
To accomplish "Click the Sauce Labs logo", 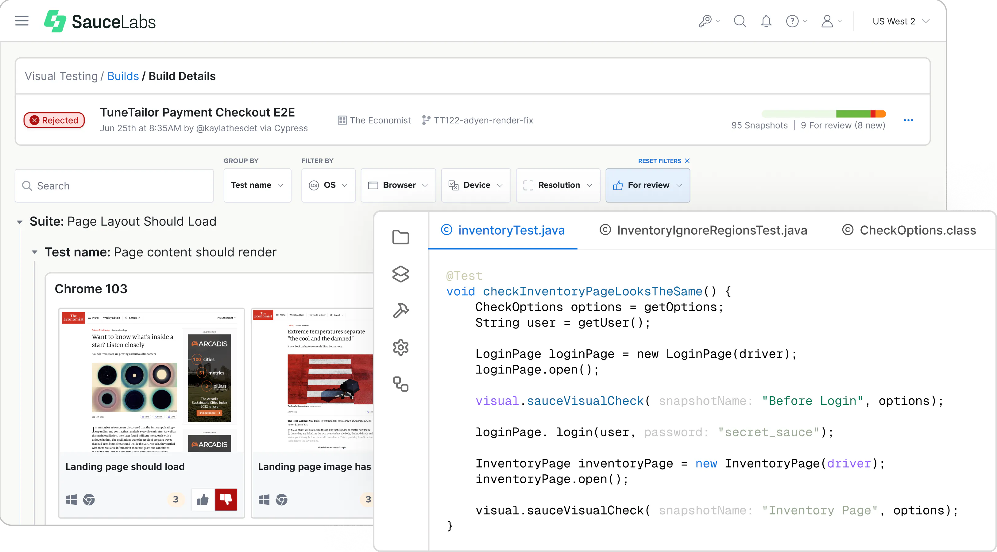I will 100,21.
